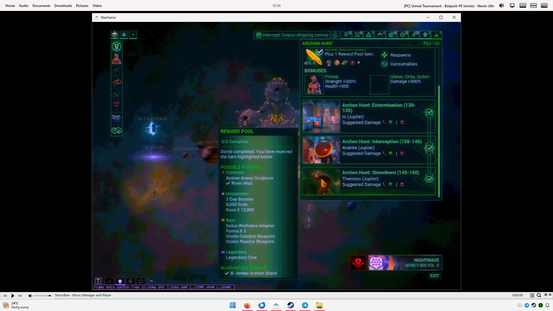The height and width of the screenshot is (311, 553).
Task: Open the Intercept Corpus shipping convoy alert
Action: (x=292, y=35)
